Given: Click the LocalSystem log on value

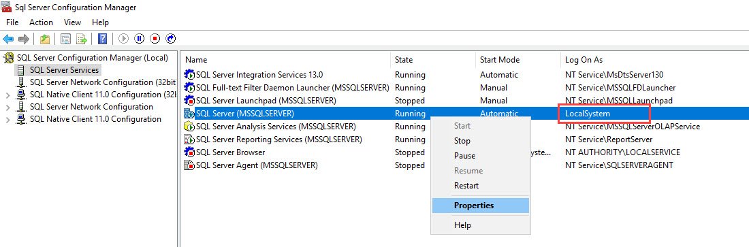Looking at the screenshot, I should 587,114.
